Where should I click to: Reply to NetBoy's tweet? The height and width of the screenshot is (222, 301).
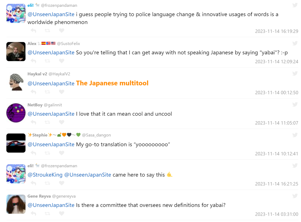(33, 122)
